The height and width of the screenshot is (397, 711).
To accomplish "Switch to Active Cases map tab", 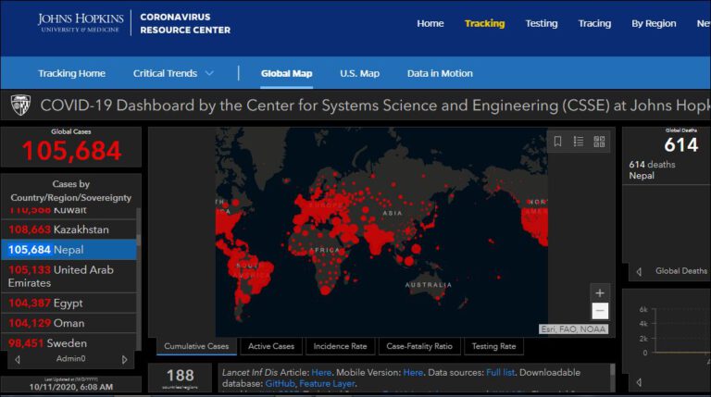I will tap(271, 346).
